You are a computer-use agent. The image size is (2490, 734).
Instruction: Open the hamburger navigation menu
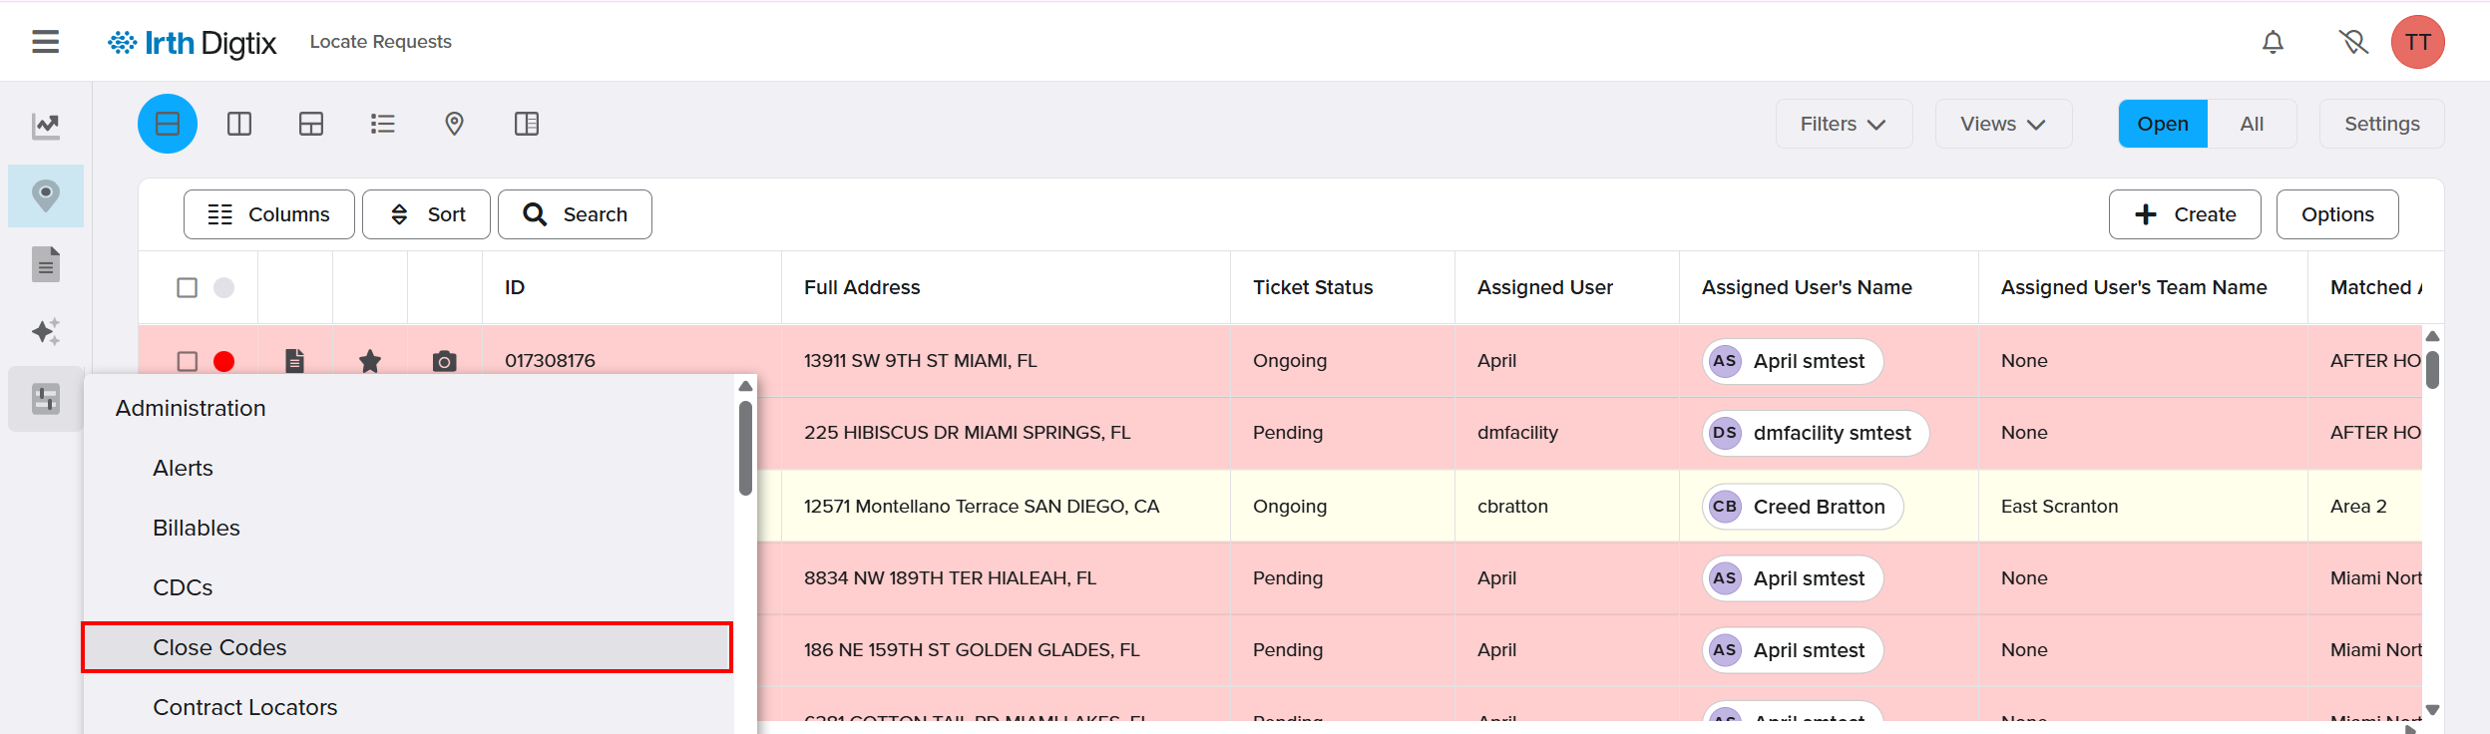(46, 42)
